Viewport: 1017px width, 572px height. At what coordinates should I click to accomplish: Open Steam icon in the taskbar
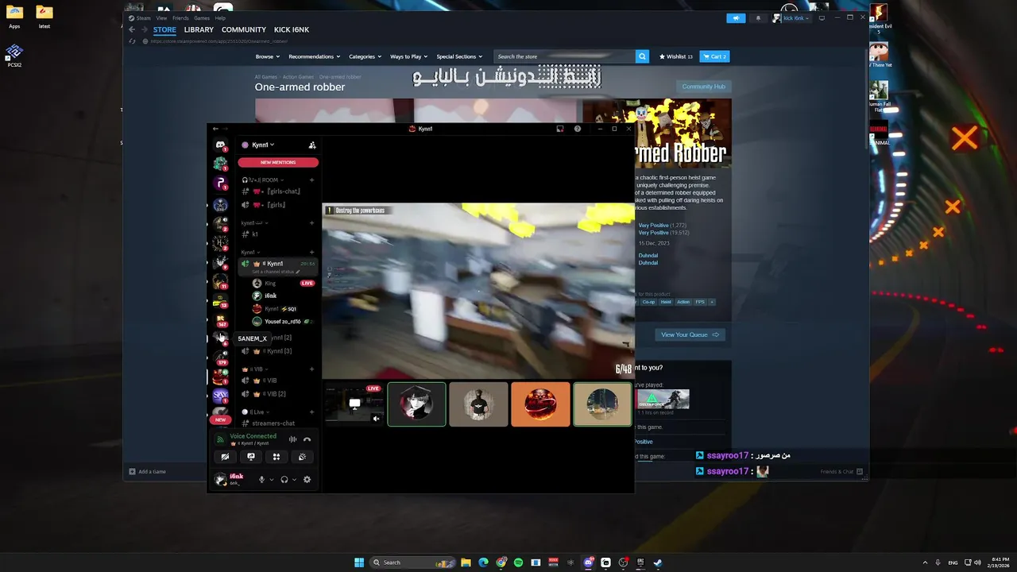coord(658,562)
